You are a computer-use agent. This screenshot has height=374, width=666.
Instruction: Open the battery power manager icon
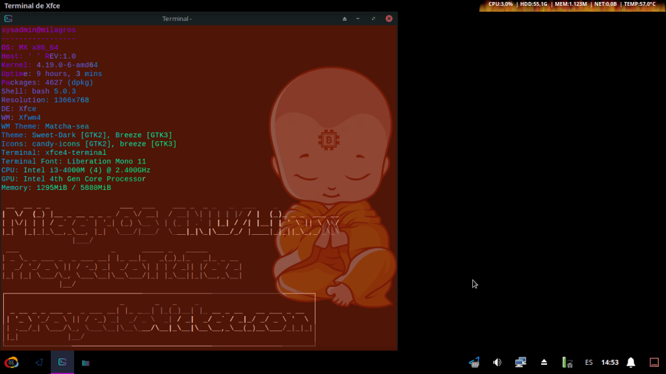(x=567, y=362)
